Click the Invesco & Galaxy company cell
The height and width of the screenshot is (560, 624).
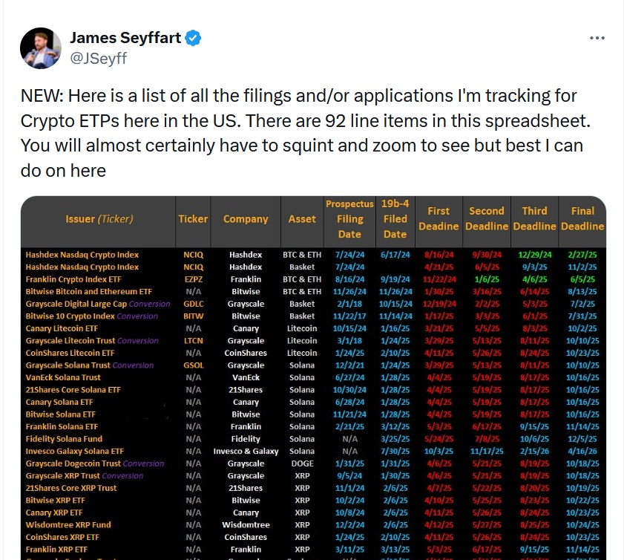coord(246,452)
